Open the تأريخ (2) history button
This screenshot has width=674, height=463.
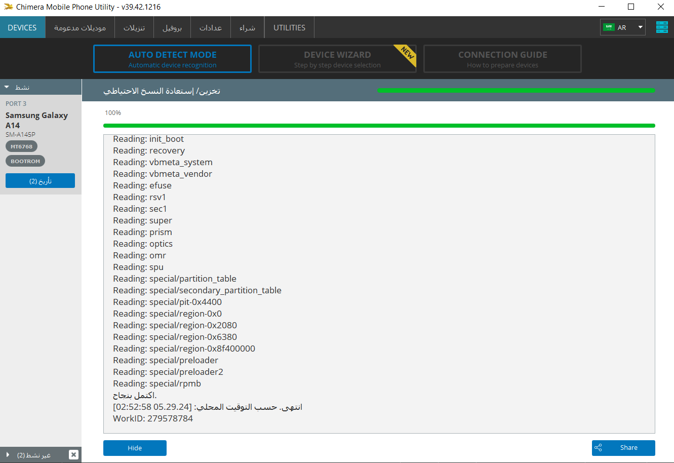coord(40,181)
